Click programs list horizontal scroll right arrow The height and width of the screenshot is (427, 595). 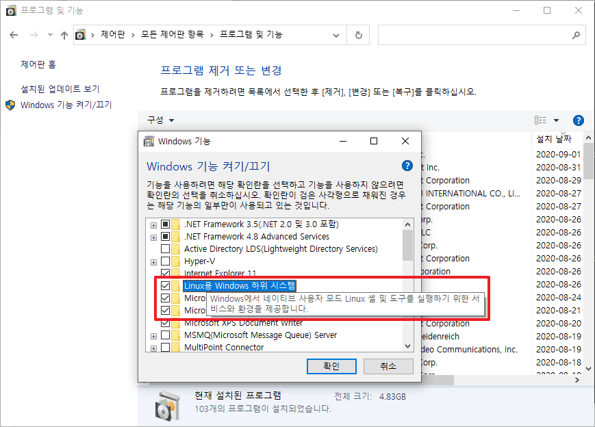click(x=577, y=380)
